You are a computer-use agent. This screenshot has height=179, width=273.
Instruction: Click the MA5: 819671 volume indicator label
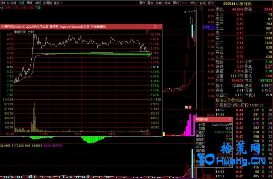click(x=33, y=146)
